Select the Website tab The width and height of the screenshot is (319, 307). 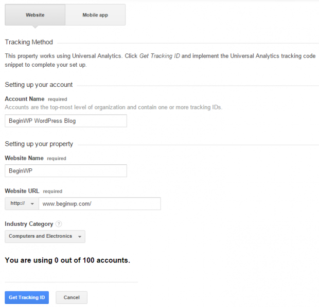coord(35,15)
